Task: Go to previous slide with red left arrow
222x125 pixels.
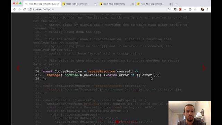Action: point(18,68)
